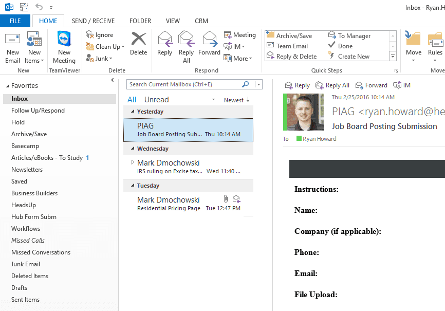This screenshot has width=445, height=311.
Task: Delete the selected message
Action: coord(139,44)
